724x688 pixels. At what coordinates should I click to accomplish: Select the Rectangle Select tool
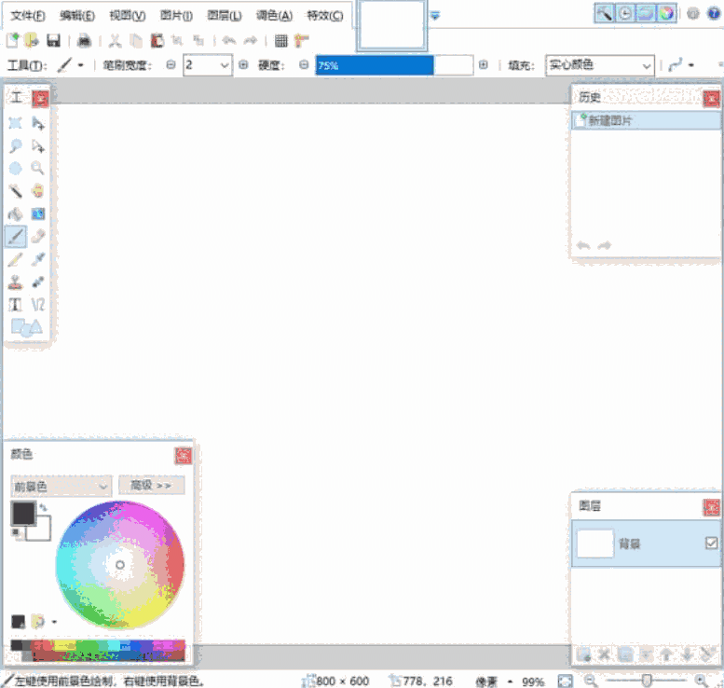pos(15,123)
